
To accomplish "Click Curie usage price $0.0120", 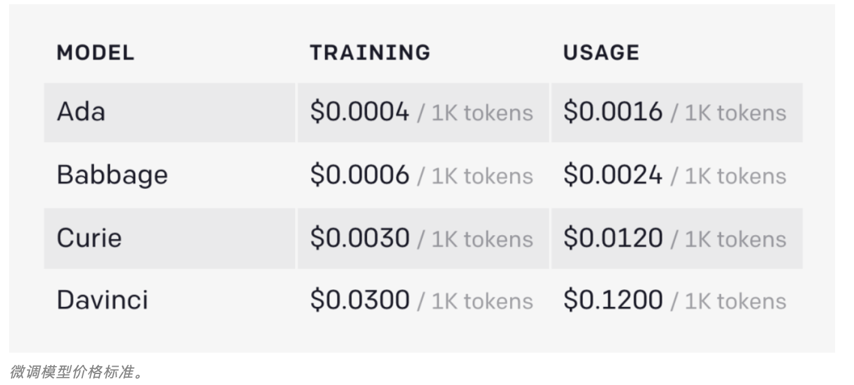I will pyautogui.click(x=612, y=238).
